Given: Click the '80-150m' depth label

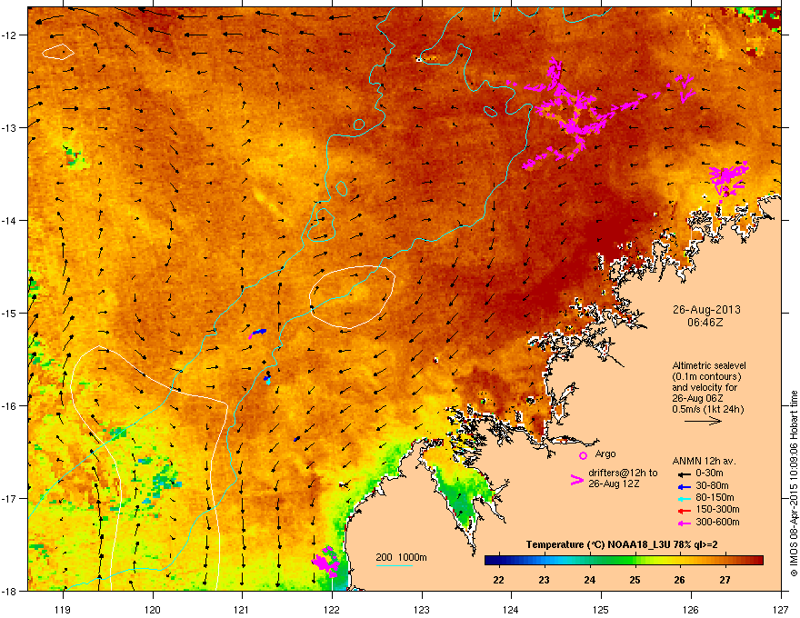Looking at the screenshot, I should click(715, 498).
